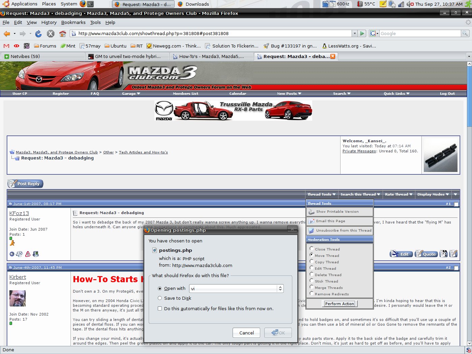Expand the 'Open with' vi dropdown
This screenshot has height=354, width=472.
[280, 289]
